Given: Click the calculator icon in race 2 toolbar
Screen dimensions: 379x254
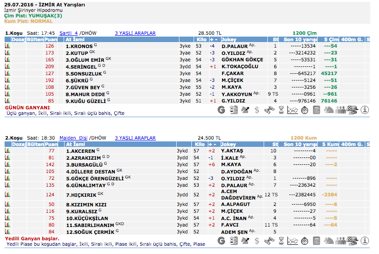Looking at the screenshot, I should pos(317,241).
